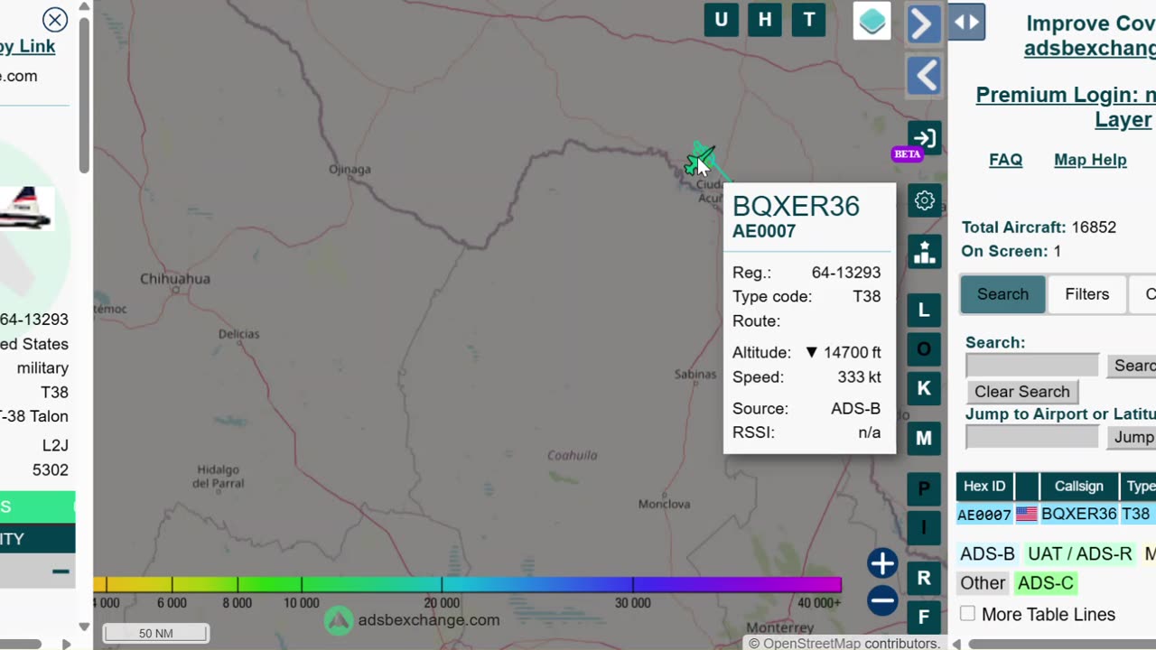Close the aircraft info panel
The image size is (1156, 650).
coord(55,20)
